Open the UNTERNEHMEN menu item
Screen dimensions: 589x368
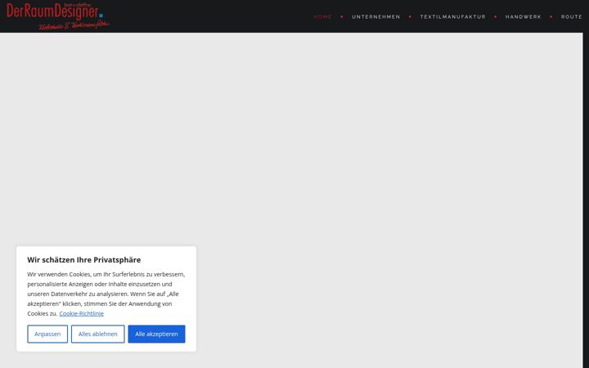pyautogui.click(x=376, y=17)
